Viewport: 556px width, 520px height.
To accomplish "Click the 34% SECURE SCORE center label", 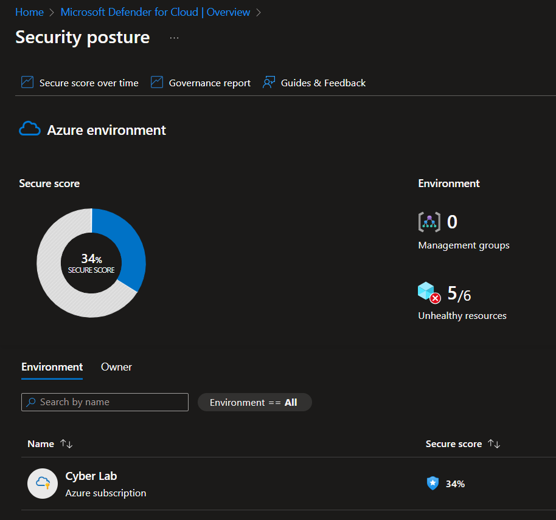I will (x=91, y=263).
